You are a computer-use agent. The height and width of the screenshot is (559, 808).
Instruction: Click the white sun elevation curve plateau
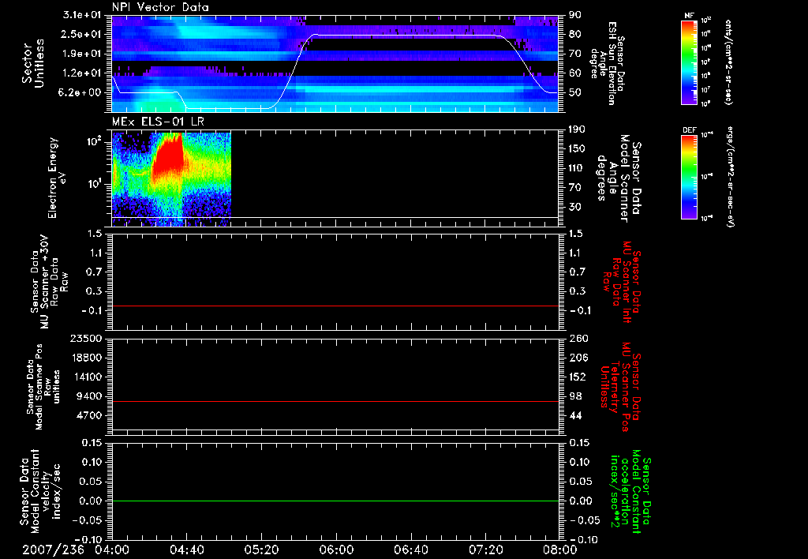coord(405,35)
